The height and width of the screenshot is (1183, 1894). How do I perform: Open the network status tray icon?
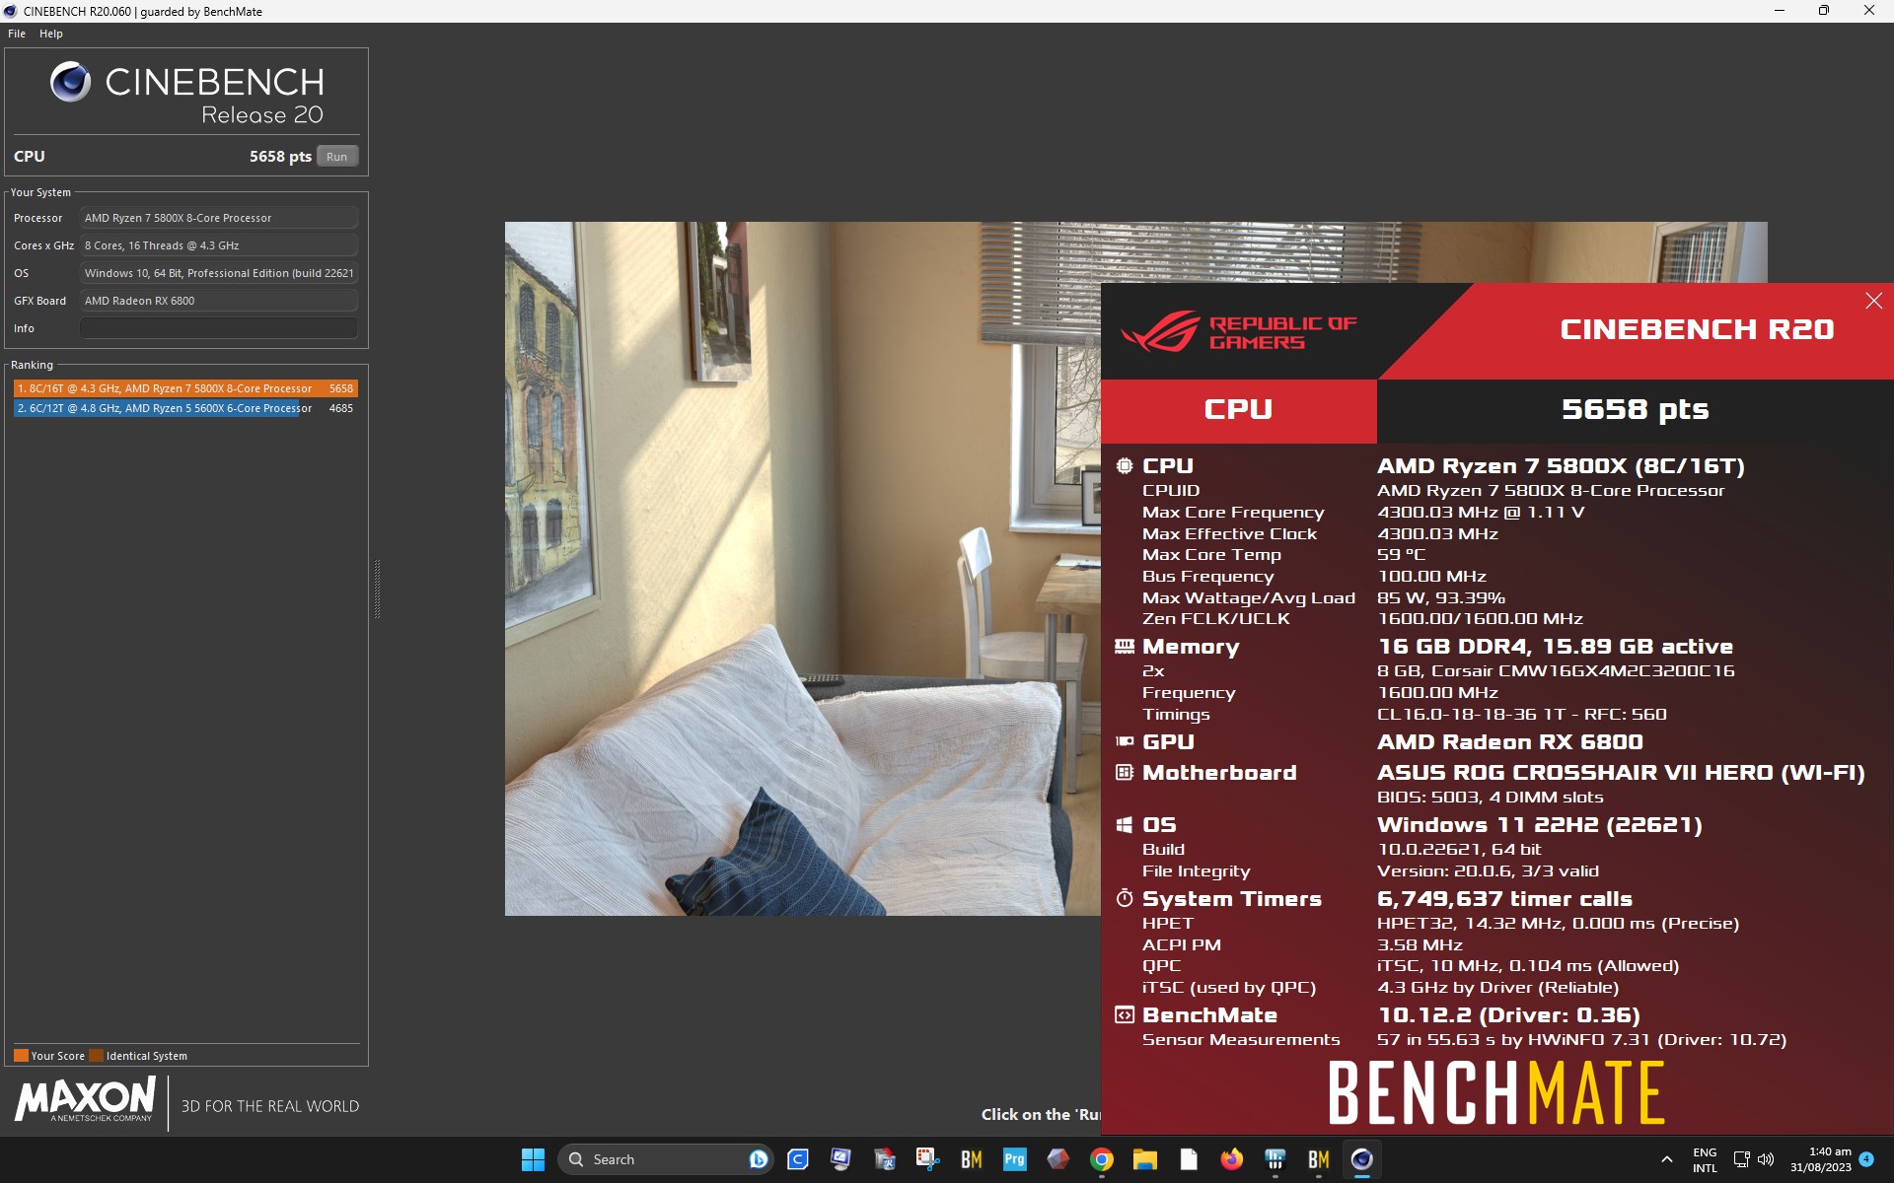[x=1741, y=1159]
